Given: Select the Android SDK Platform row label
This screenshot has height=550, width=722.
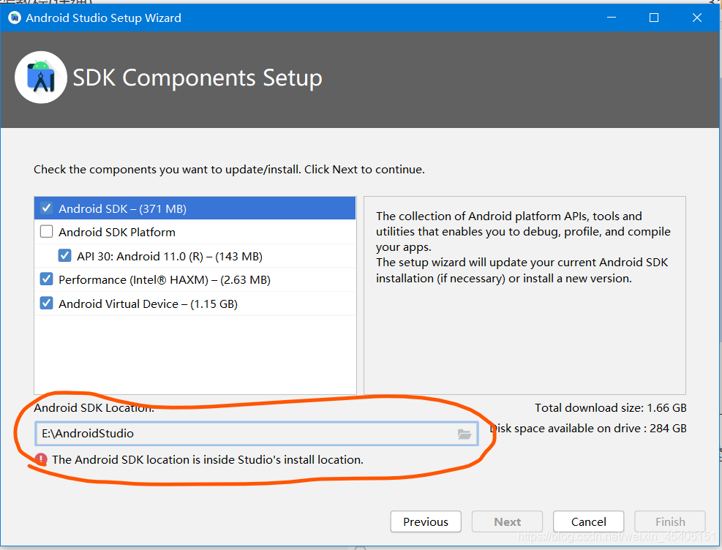Looking at the screenshot, I should pyautogui.click(x=117, y=232).
